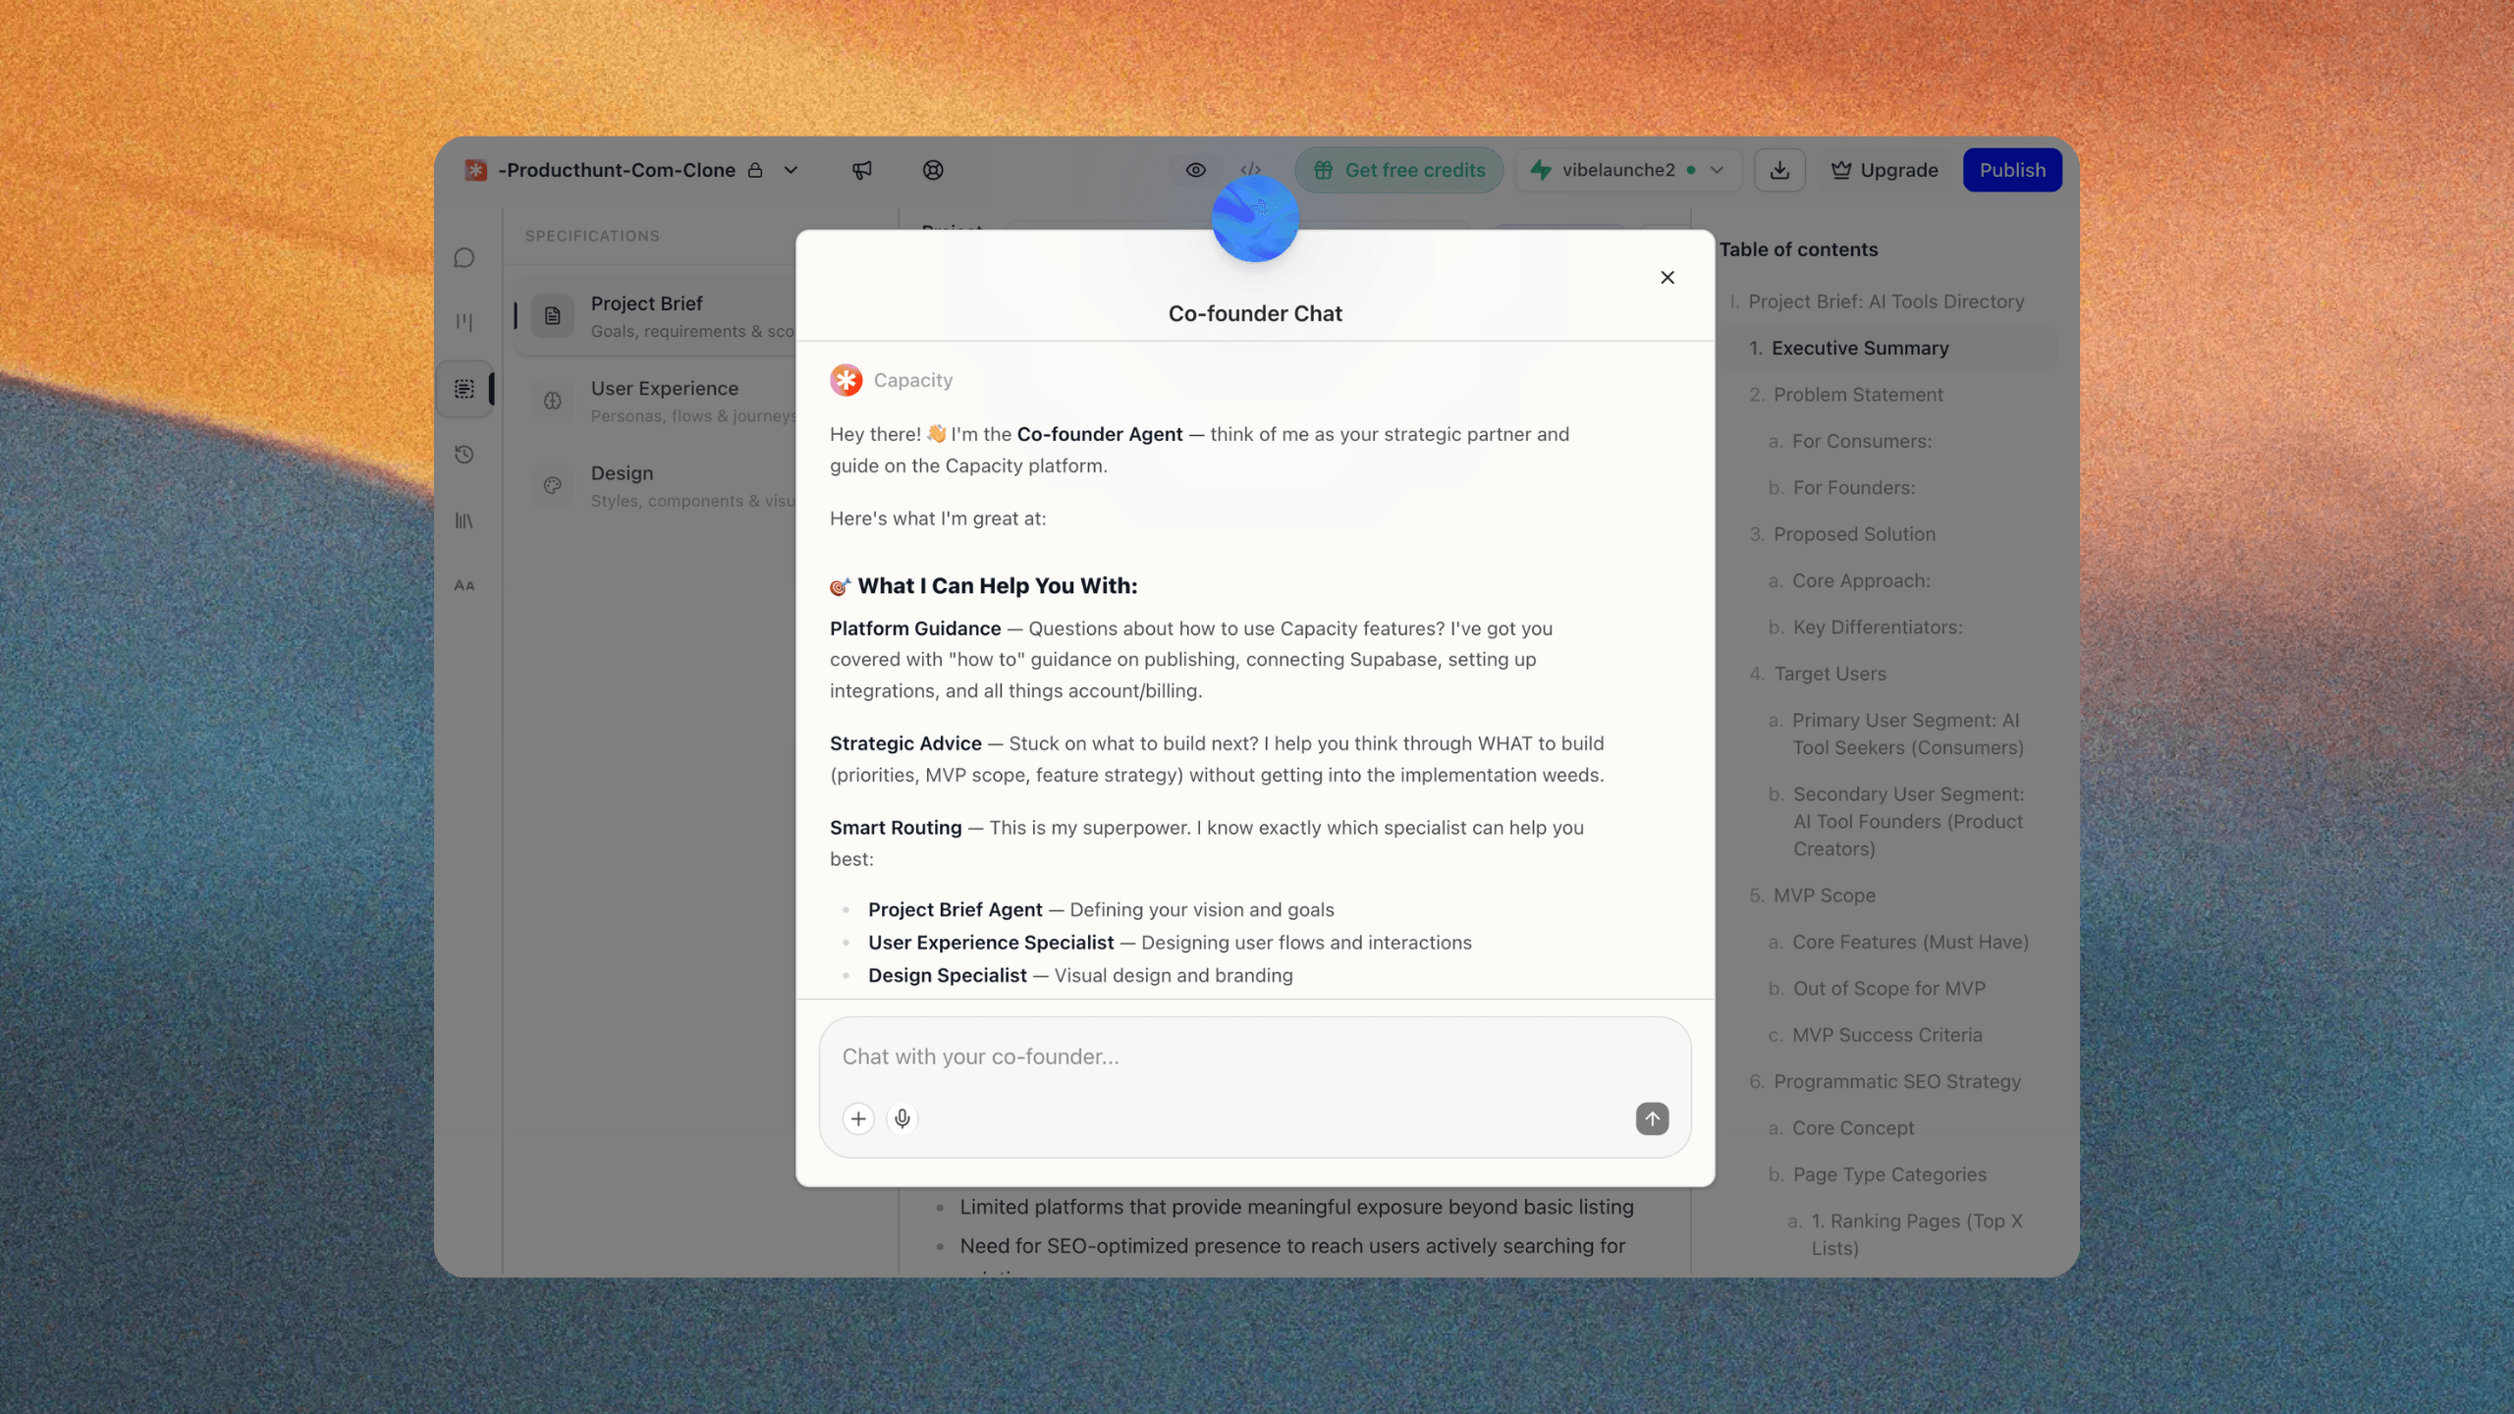Image resolution: width=2514 pixels, height=1414 pixels.
Task: Click the megaphone announcements icon
Action: [x=861, y=170]
